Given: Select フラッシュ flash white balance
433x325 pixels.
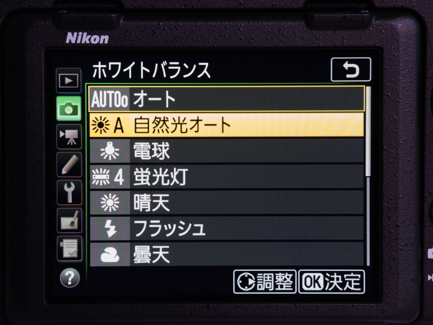Looking at the screenshot, I should click(227, 228).
